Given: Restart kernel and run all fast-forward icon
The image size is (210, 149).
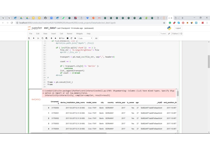Looking at the screenshot, I should coord(75,38).
